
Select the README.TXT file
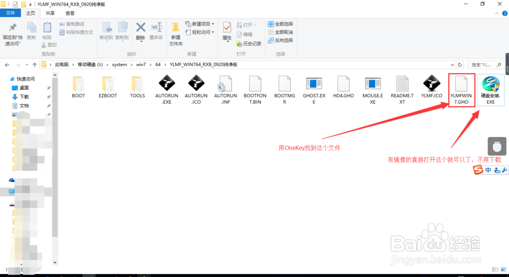(402, 90)
